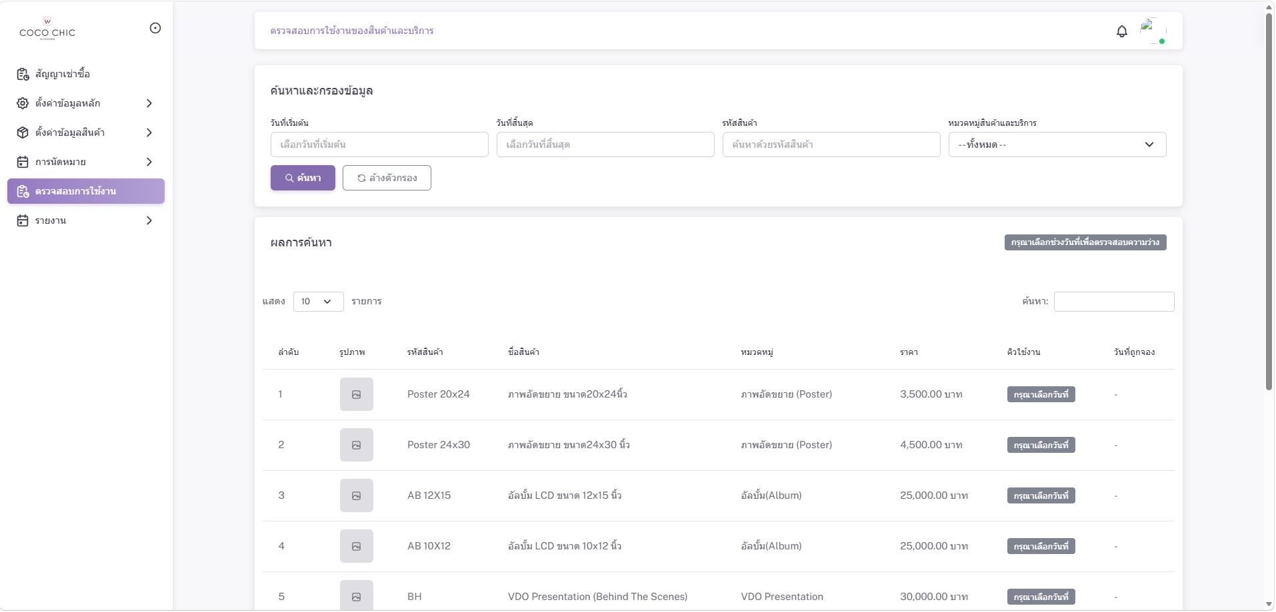Viewport: 1276px width, 612px height.
Task: Open สัญญาเช่าซื้อ in the sidebar
Action: point(63,74)
